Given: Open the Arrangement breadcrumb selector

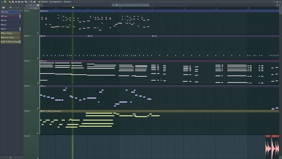Looking at the screenshot, I should tap(56, 2).
